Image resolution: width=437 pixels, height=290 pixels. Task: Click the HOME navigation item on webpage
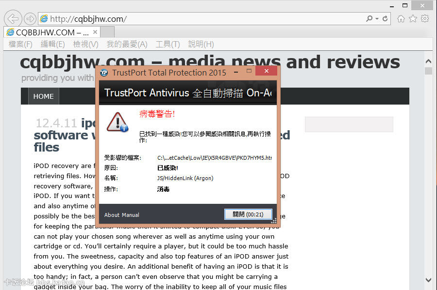(x=43, y=96)
